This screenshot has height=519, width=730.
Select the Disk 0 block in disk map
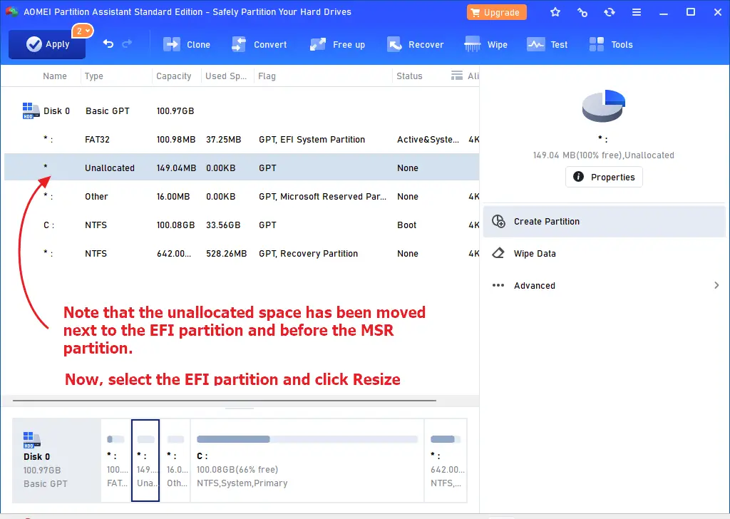tap(56, 461)
